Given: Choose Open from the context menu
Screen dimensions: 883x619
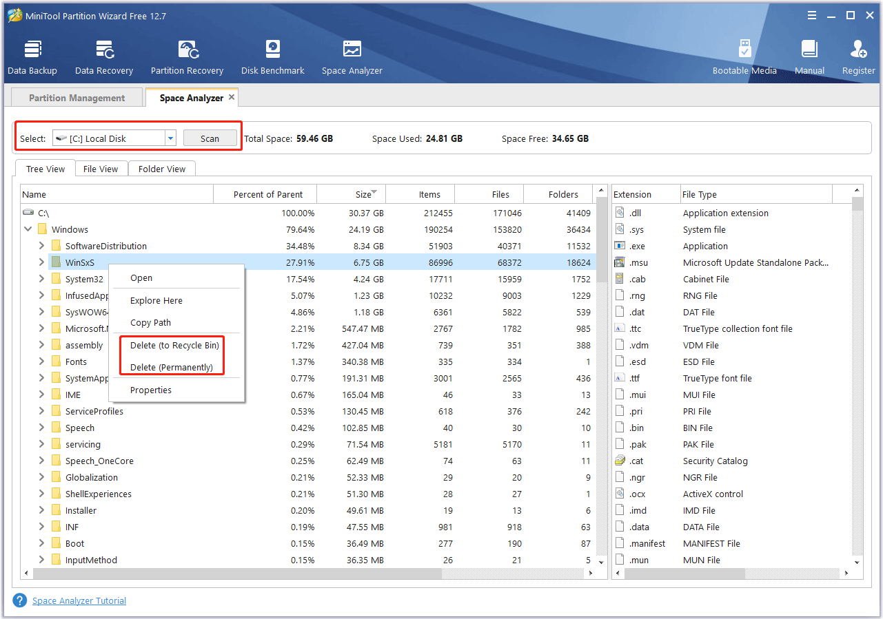Looking at the screenshot, I should click(x=176, y=278).
